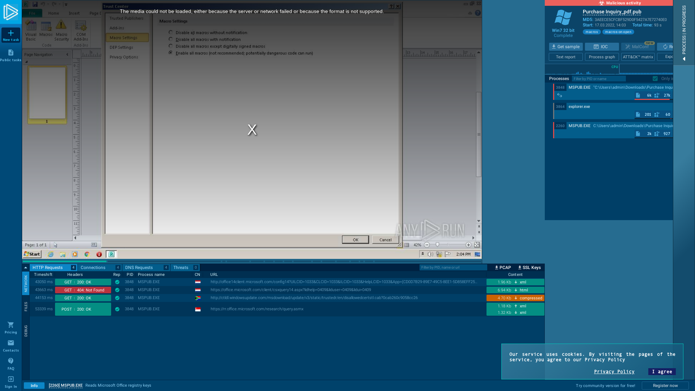Open the FAQ from the sidebar
This screenshot has width=695, height=391.
tap(11, 364)
